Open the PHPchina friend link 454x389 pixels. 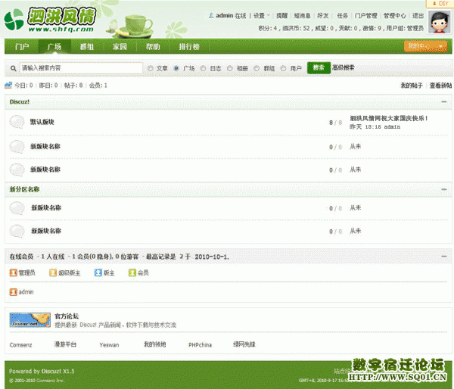pyautogui.click(x=200, y=345)
